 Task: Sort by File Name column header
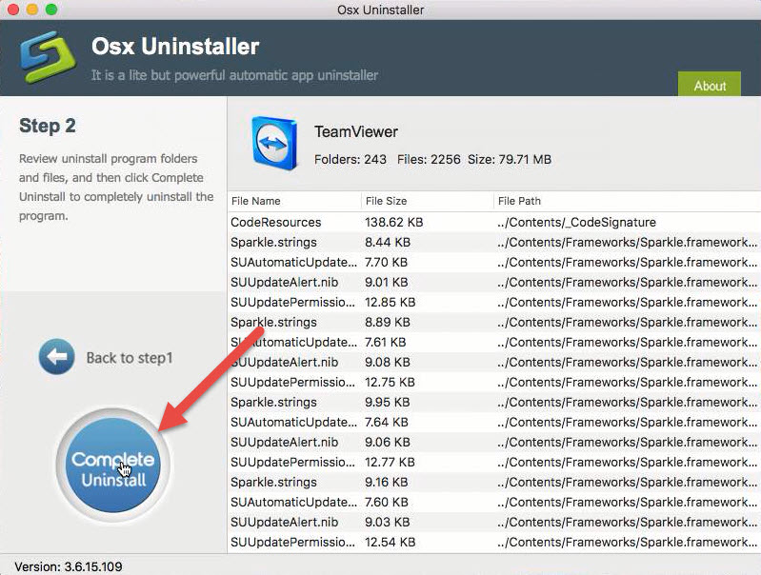point(294,201)
